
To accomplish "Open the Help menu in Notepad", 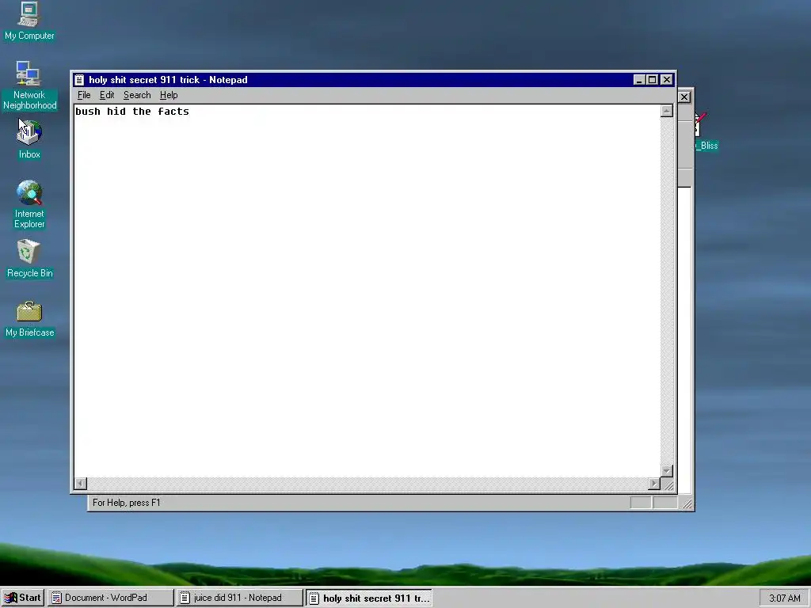I will (169, 95).
